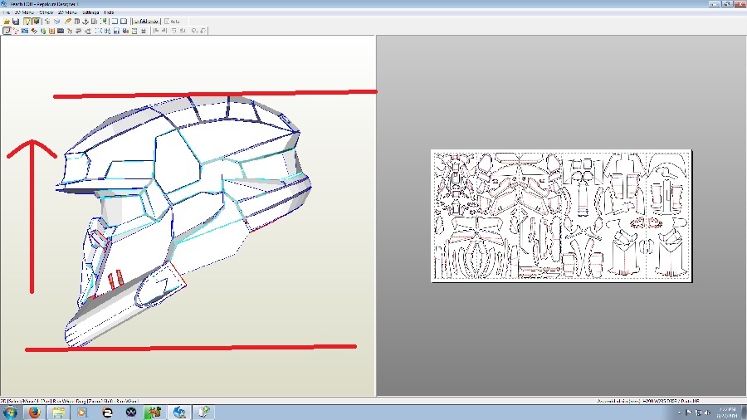Click the Open file folder icon
This screenshot has height=420, width=747.
[x=7, y=22]
